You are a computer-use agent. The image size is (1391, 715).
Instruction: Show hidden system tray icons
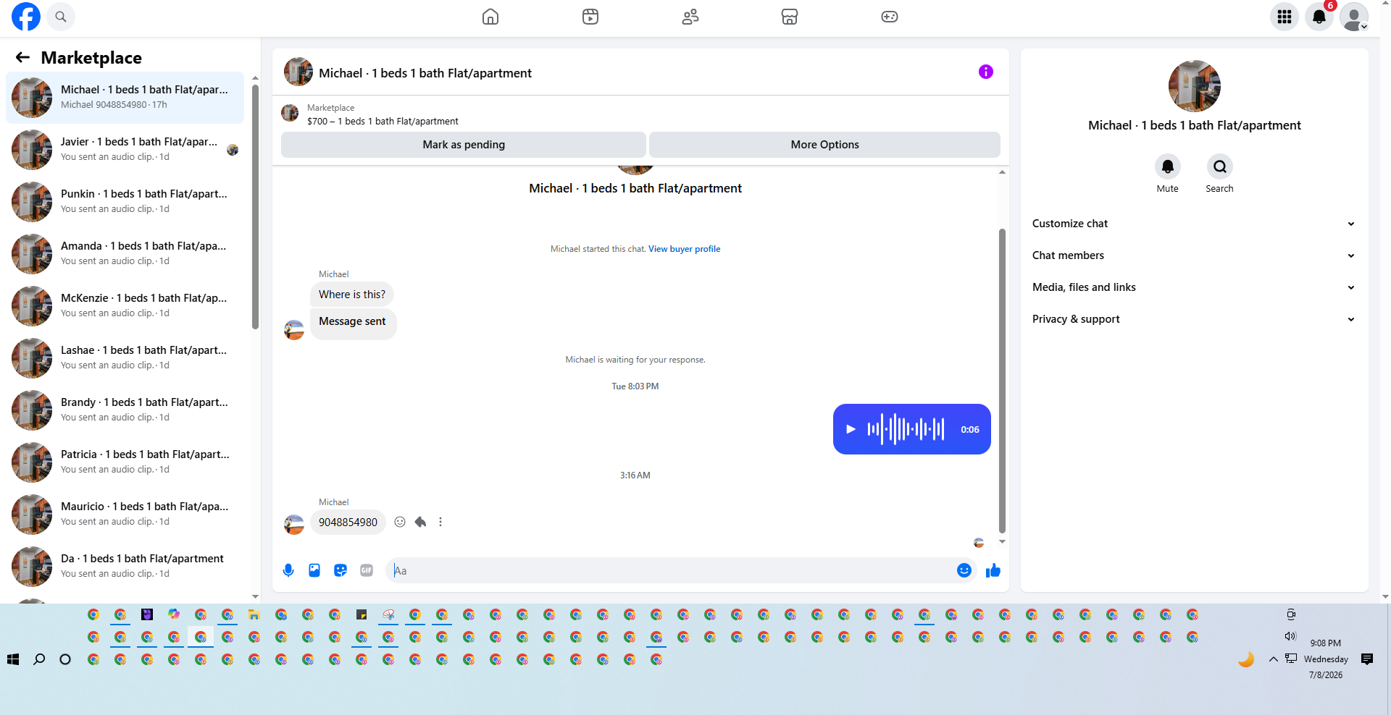(x=1273, y=659)
